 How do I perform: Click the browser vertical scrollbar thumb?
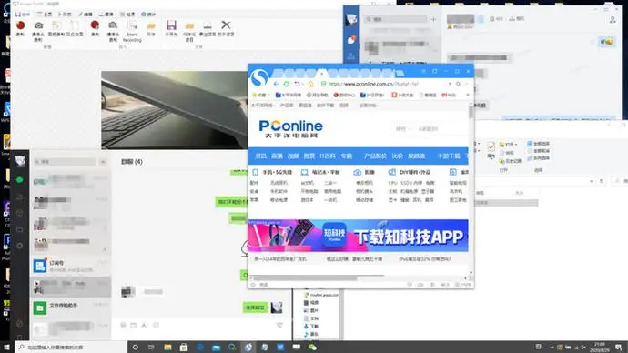pyautogui.click(x=471, y=113)
